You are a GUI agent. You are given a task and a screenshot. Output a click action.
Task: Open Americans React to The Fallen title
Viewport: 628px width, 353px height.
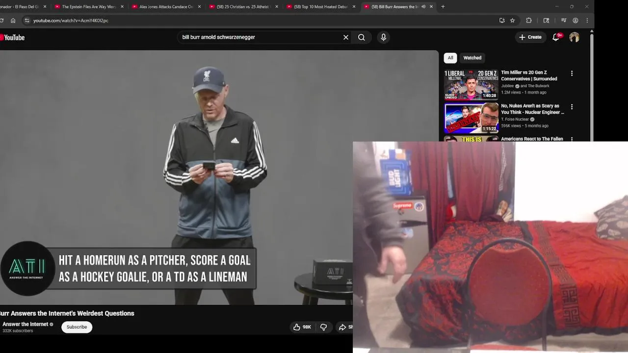coord(532,139)
